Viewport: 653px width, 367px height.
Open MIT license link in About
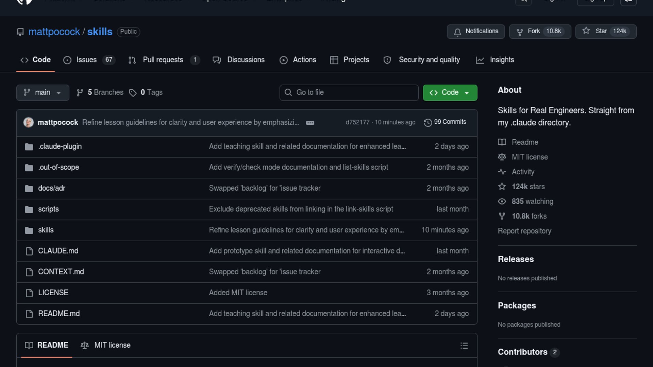click(523, 157)
